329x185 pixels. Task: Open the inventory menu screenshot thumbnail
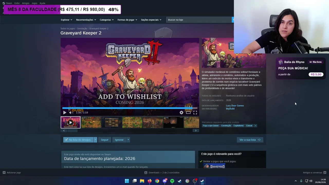pyautogui.click(x=112, y=122)
